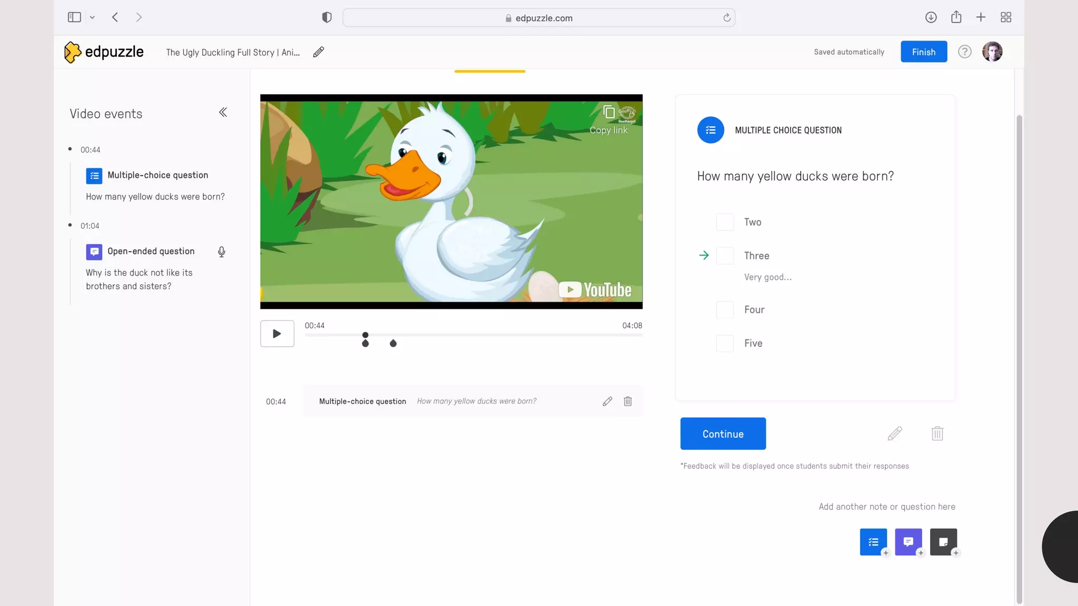Click the pencil icon to edit video title
Image resolution: width=1078 pixels, height=606 pixels.
(x=318, y=52)
